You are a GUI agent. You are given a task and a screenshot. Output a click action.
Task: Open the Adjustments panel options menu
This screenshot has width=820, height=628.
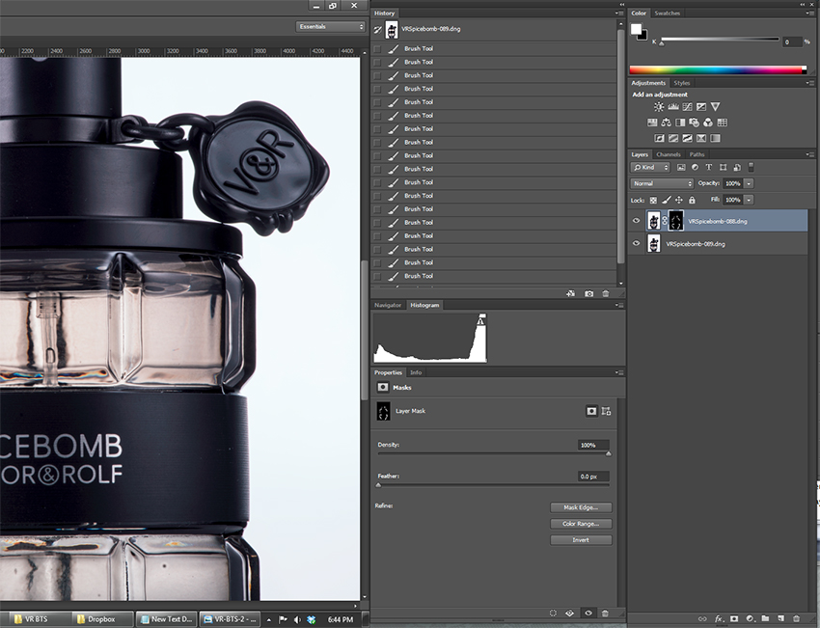[810, 83]
